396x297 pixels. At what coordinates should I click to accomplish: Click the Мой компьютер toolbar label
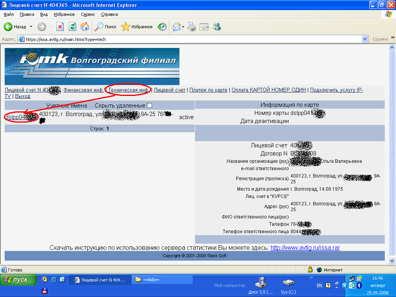click(230, 285)
